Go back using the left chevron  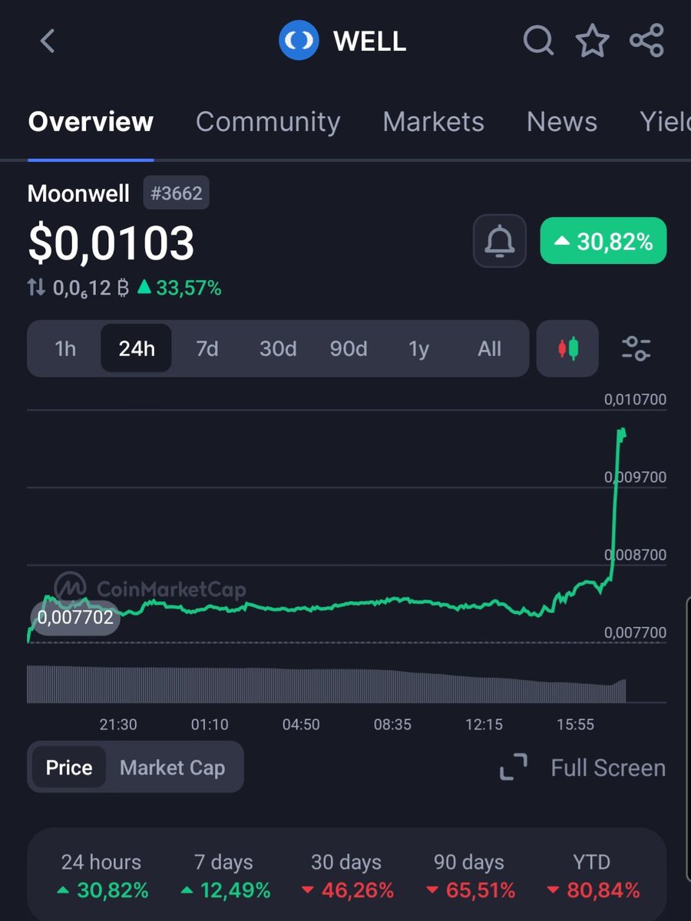(48, 41)
